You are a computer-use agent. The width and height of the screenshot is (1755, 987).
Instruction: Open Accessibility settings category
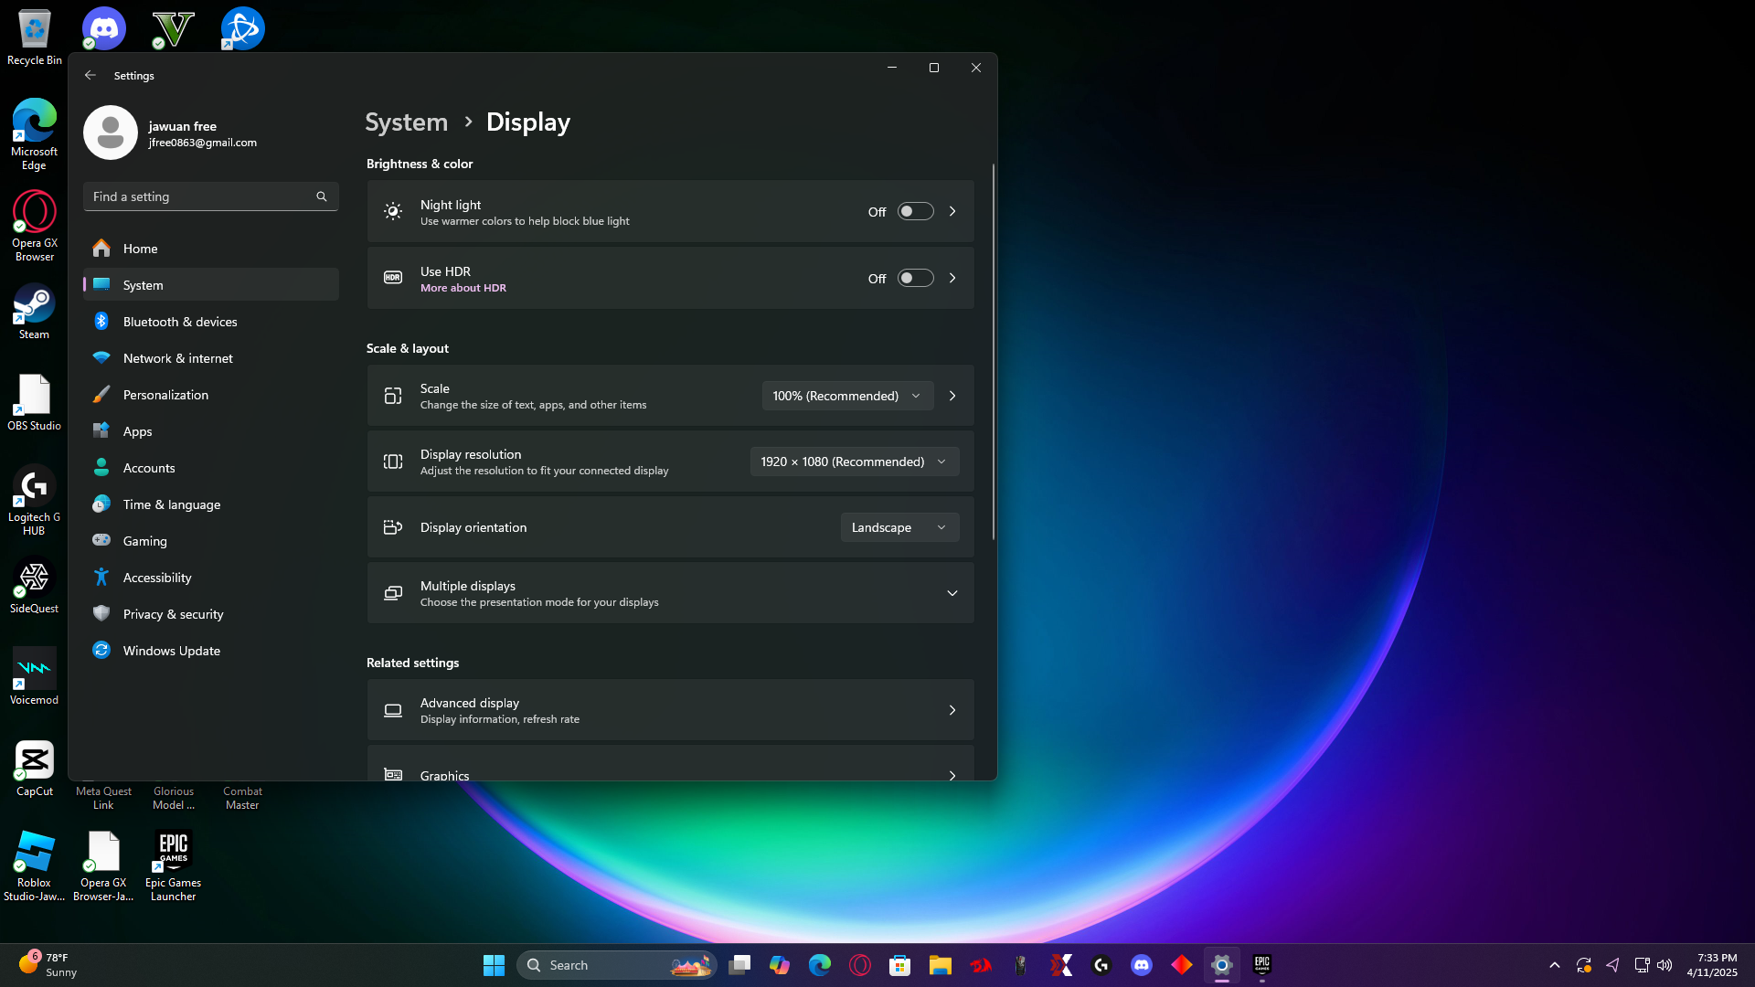(x=211, y=578)
